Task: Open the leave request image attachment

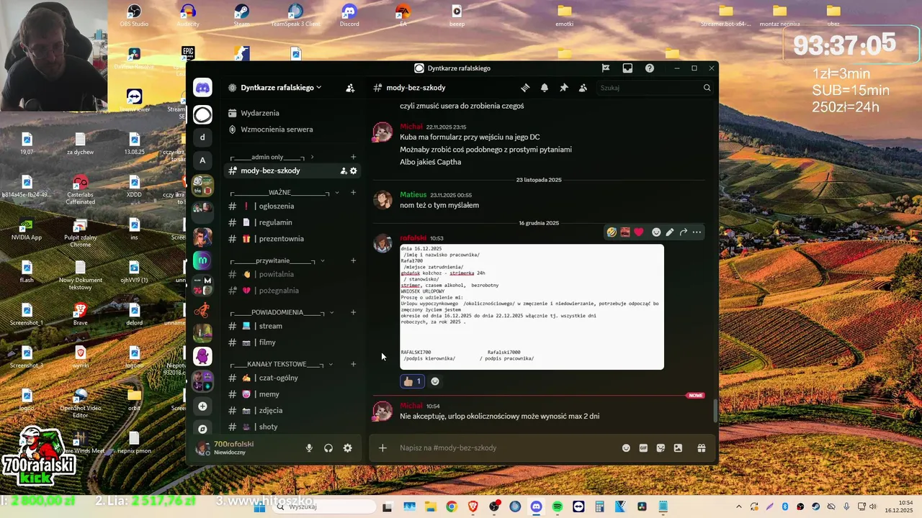Action: point(532,307)
